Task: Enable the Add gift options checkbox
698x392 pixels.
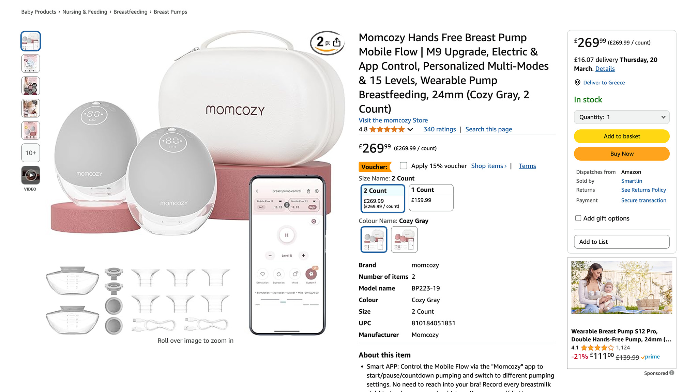Action: (x=578, y=218)
